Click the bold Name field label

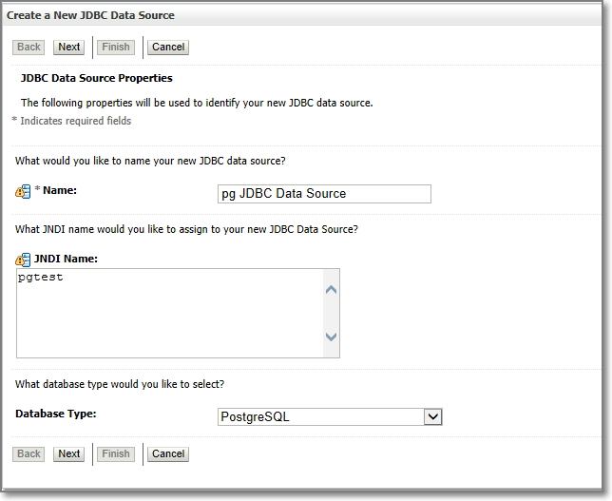(x=59, y=191)
